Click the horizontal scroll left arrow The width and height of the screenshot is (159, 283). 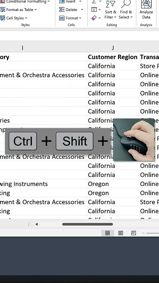click(x=37, y=224)
